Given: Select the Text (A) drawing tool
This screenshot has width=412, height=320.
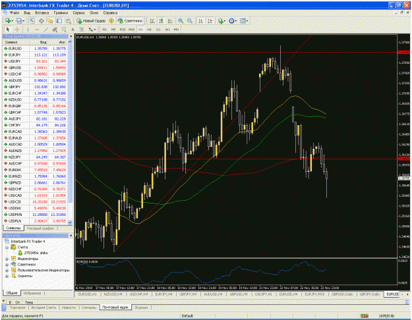Looking at the screenshot, I should [x=73, y=30].
